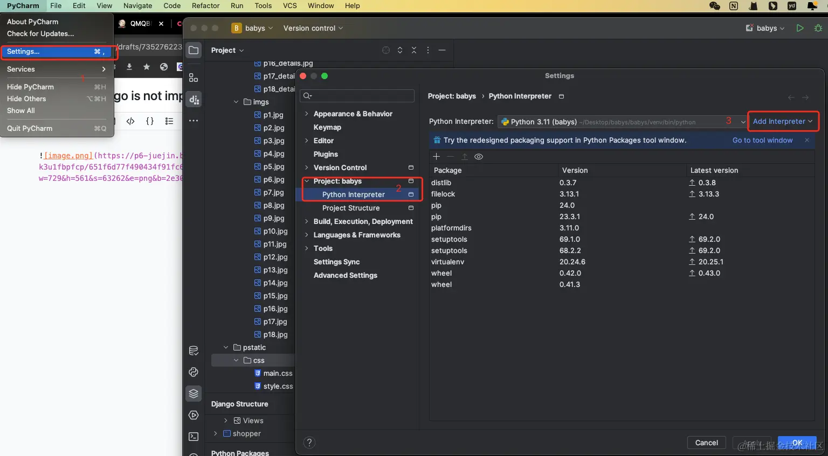This screenshot has width=828, height=456.
Task: Open the Django Structure sidebar icon
Action: pyautogui.click(x=194, y=99)
